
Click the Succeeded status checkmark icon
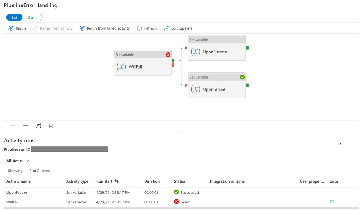click(x=176, y=192)
